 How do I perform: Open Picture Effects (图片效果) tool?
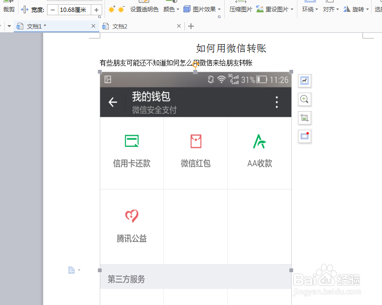pyautogui.click(x=203, y=9)
